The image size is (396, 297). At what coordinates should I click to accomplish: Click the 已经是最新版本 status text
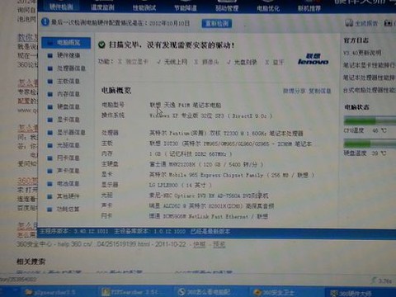(210, 232)
